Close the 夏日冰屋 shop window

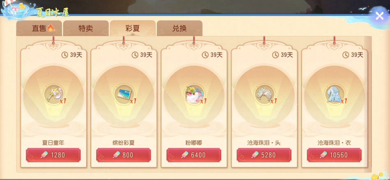380,16
